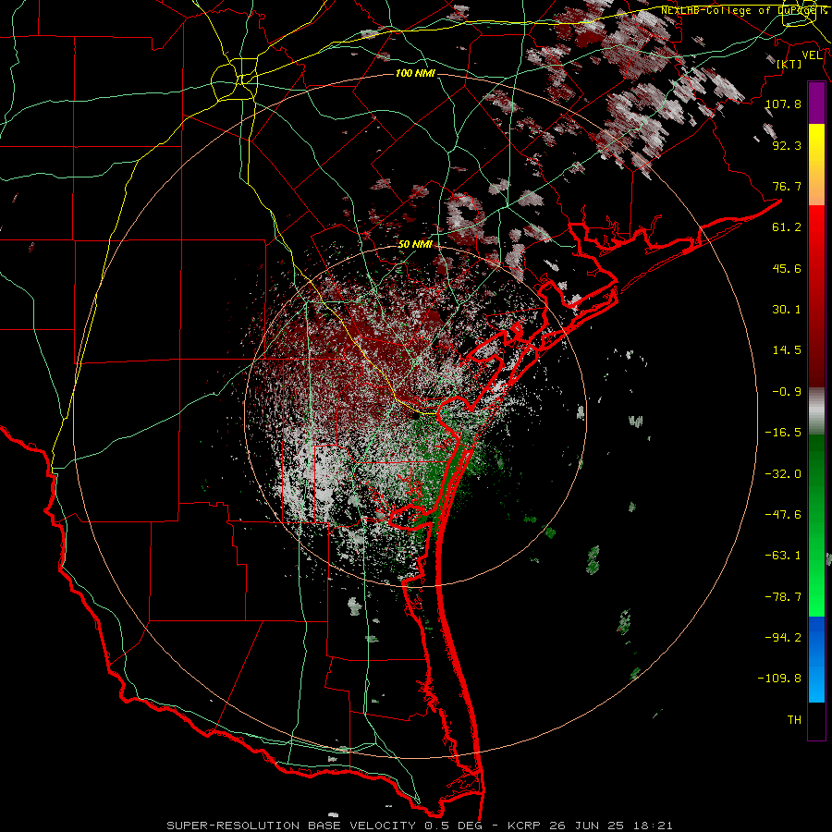Viewport: 832px width, 832px height.
Task: Click the [KT] units label
Action: 789,64
